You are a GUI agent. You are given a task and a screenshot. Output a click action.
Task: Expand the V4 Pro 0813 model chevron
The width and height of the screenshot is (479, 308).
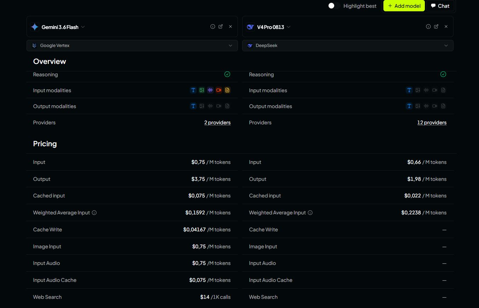pyautogui.click(x=289, y=27)
